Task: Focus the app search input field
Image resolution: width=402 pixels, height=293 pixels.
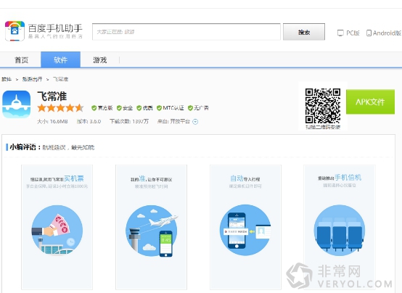Action: (186, 32)
